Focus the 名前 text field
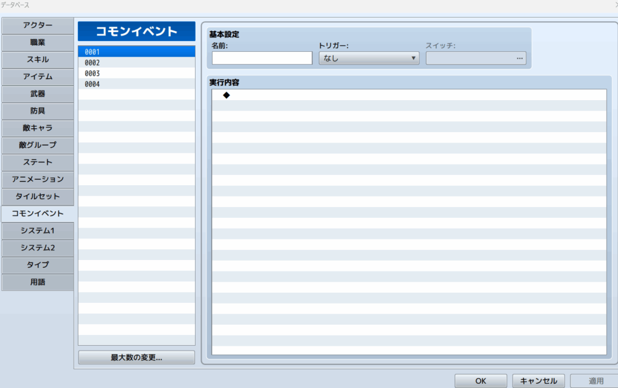Screen dimensions: 618x388 (262, 59)
